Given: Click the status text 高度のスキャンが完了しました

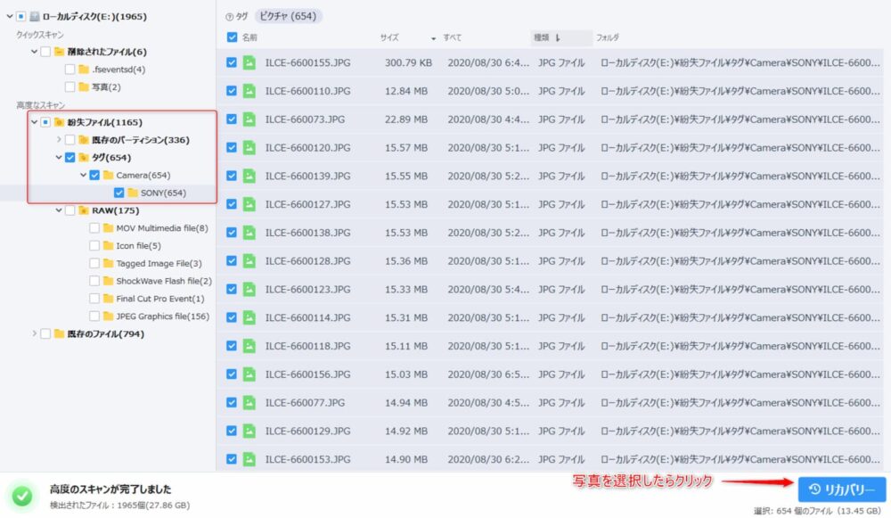Looking at the screenshot, I should pyautogui.click(x=110, y=489).
